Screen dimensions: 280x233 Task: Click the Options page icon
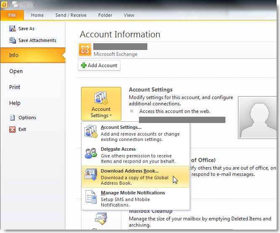click(x=12, y=118)
